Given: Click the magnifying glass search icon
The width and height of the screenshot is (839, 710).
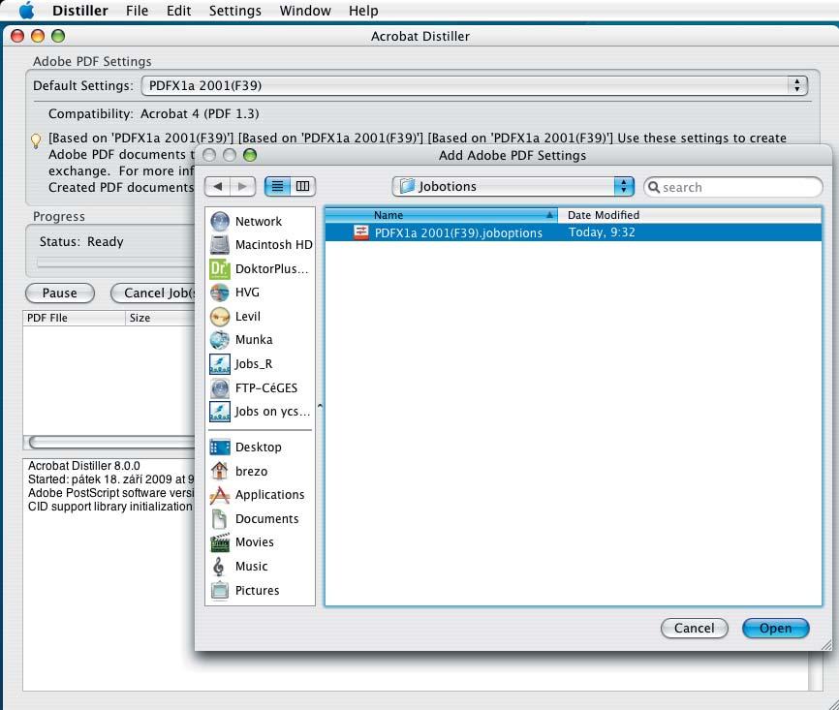Looking at the screenshot, I should coord(653,187).
